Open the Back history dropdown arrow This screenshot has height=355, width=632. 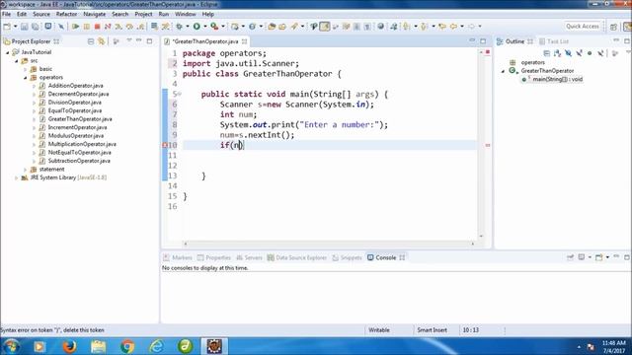[462, 27]
